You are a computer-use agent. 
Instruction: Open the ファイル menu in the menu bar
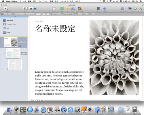23,1
